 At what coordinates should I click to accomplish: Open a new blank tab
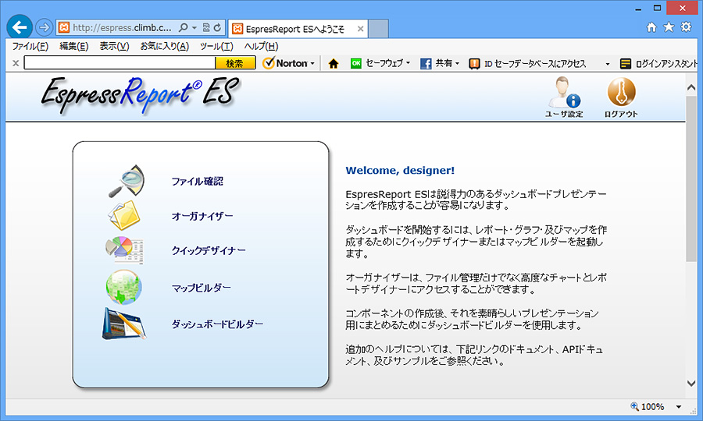378,29
